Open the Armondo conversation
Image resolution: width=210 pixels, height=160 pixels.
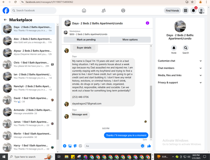28,112
